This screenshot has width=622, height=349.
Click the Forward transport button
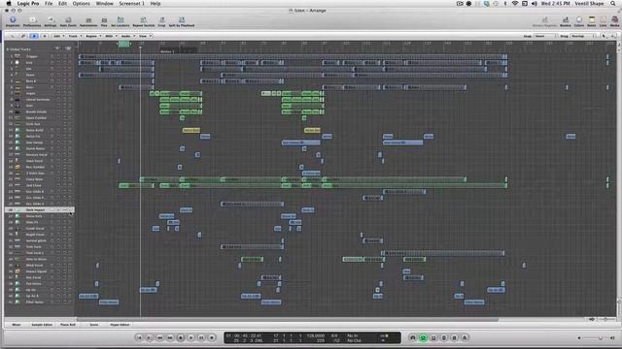170,337
